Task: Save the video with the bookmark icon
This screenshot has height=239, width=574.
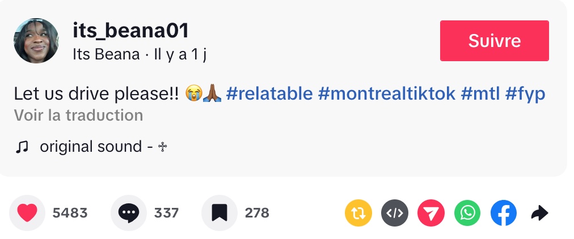Action: click(219, 213)
